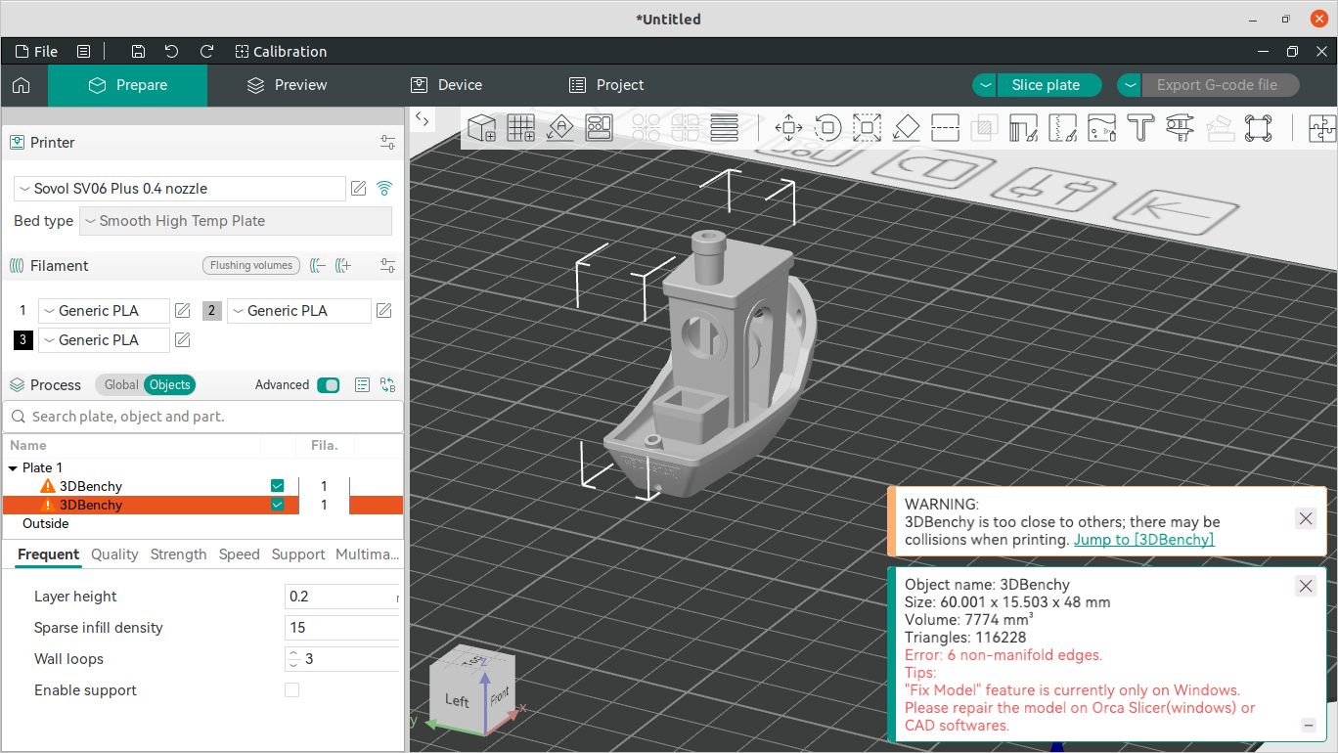This screenshot has height=753, width=1338.
Task: Click the Slice plate button
Action: [1046, 85]
